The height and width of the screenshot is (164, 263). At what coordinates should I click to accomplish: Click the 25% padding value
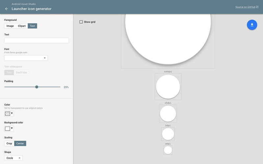(x=66, y=87)
